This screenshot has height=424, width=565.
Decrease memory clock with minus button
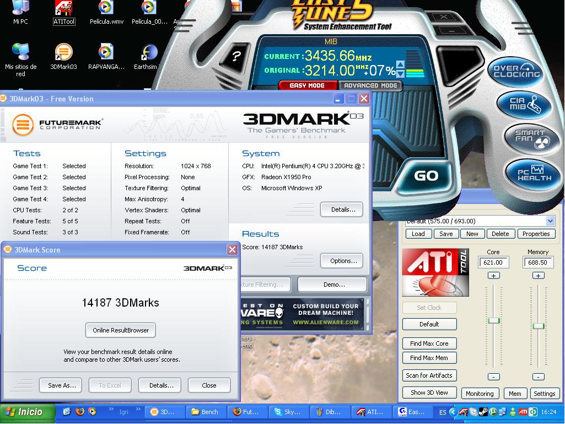[x=538, y=377]
